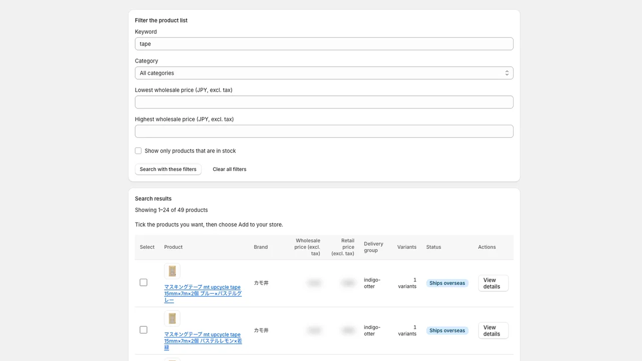Open the Category dropdown showing All categories
This screenshot has width=642, height=361.
[324, 73]
